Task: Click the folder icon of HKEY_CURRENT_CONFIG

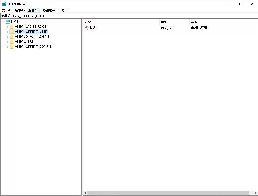Action: [12, 46]
